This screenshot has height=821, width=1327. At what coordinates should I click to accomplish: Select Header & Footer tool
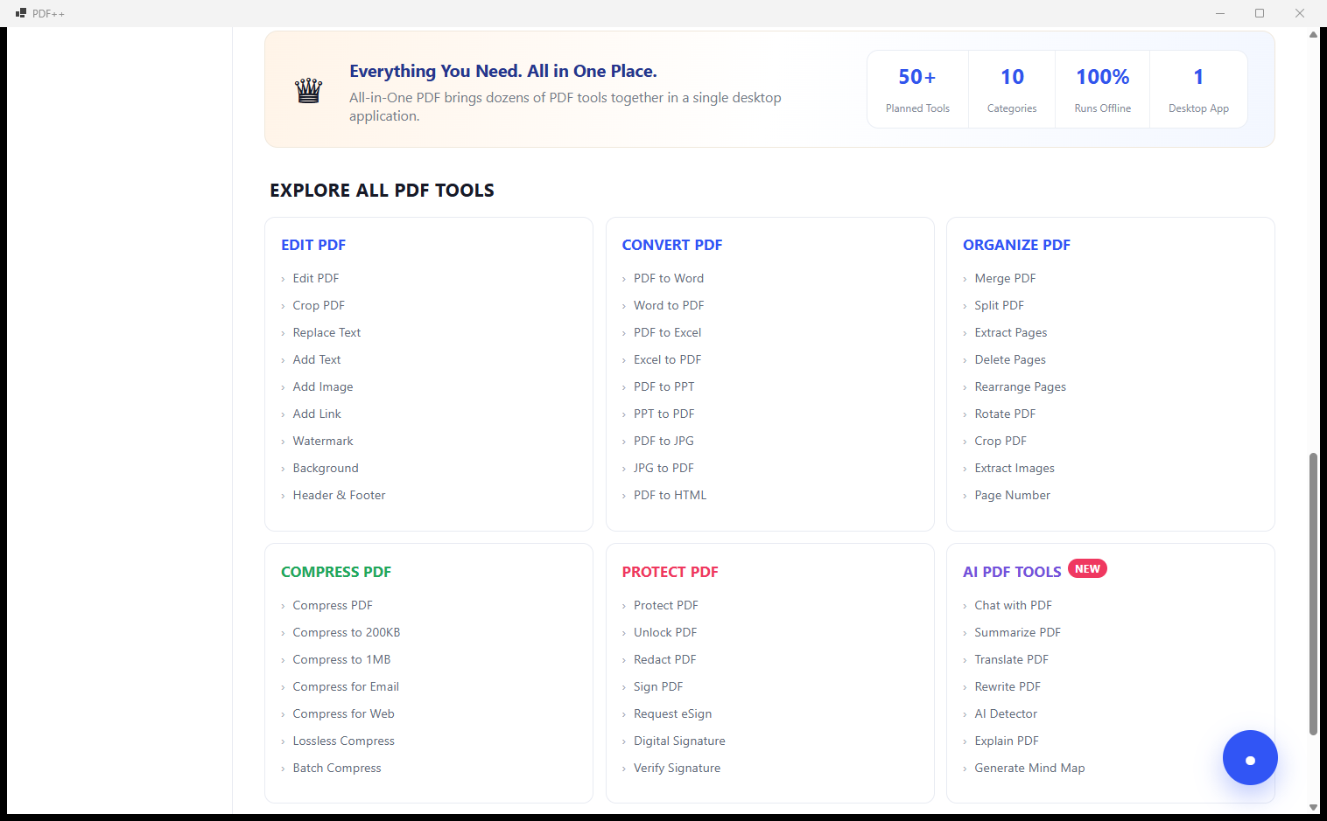(339, 495)
